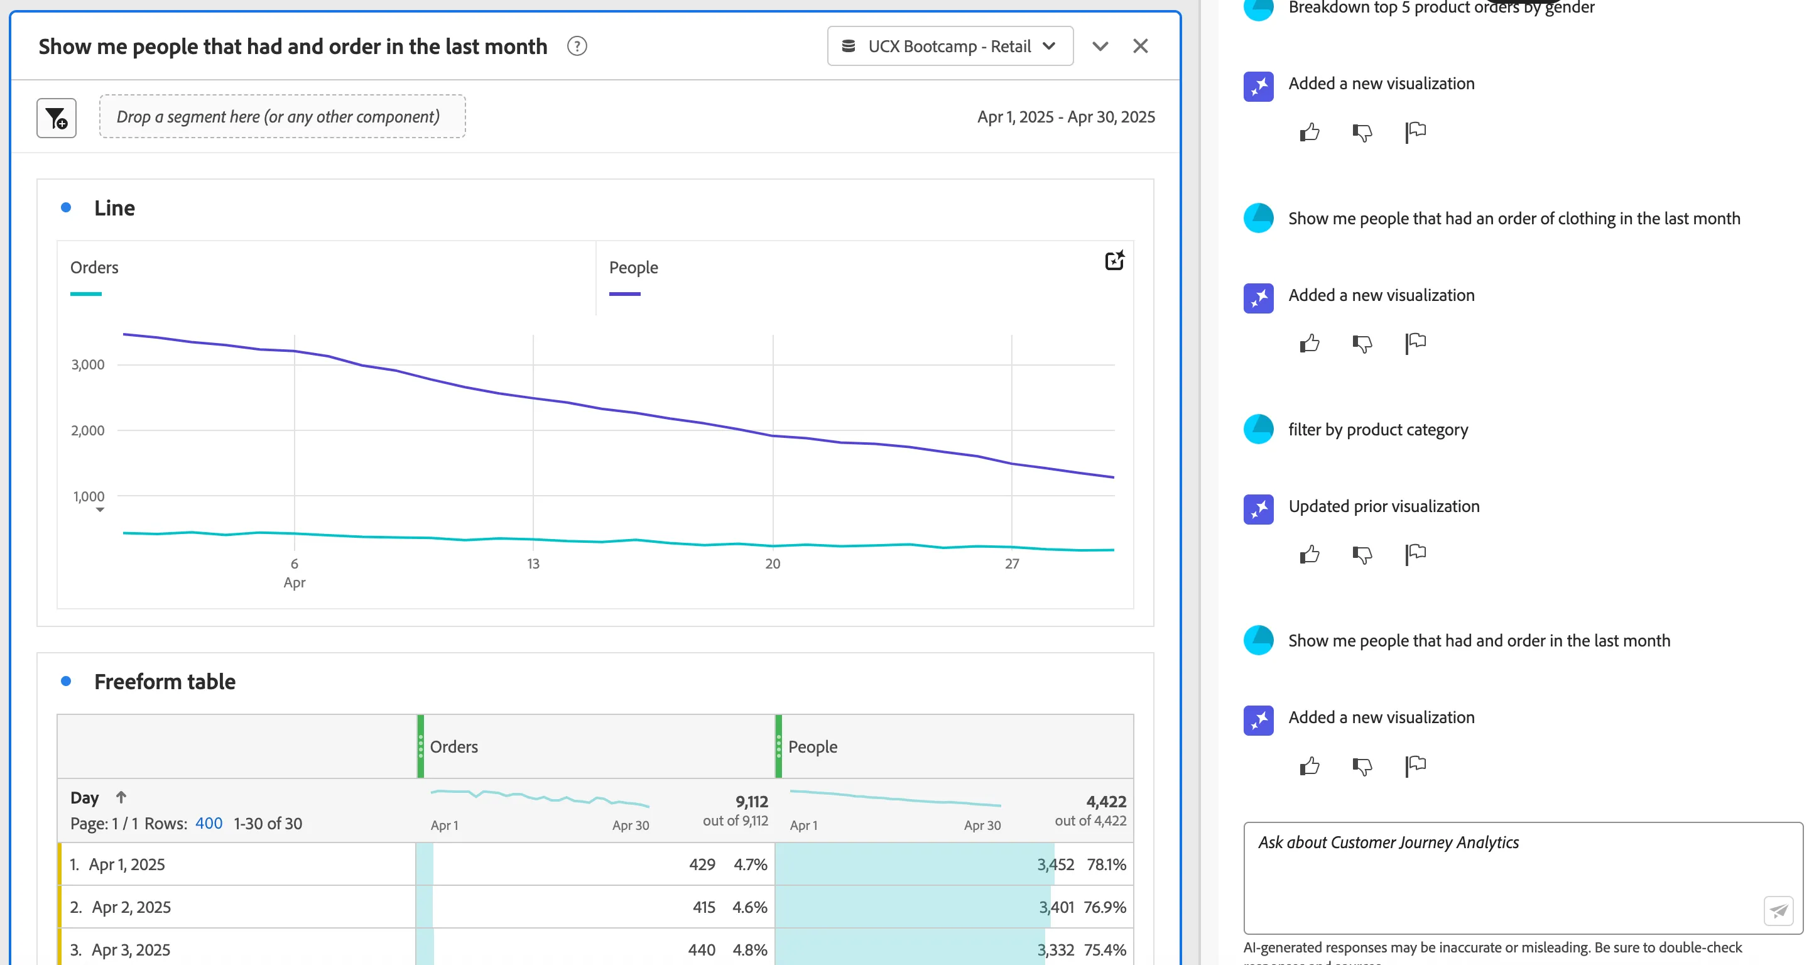Select the Apr 2, 2025 table row
The image size is (1814, 965).
595,907
